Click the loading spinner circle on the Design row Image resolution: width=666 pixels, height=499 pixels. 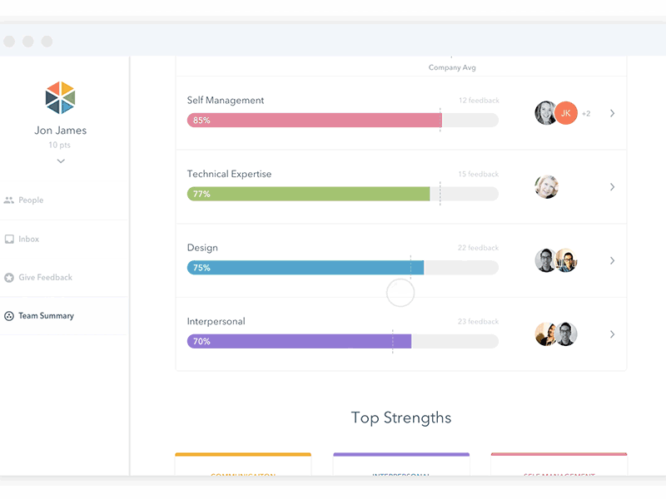(x=400, y=293)
